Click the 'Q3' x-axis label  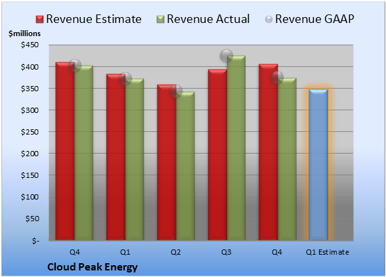226,252
